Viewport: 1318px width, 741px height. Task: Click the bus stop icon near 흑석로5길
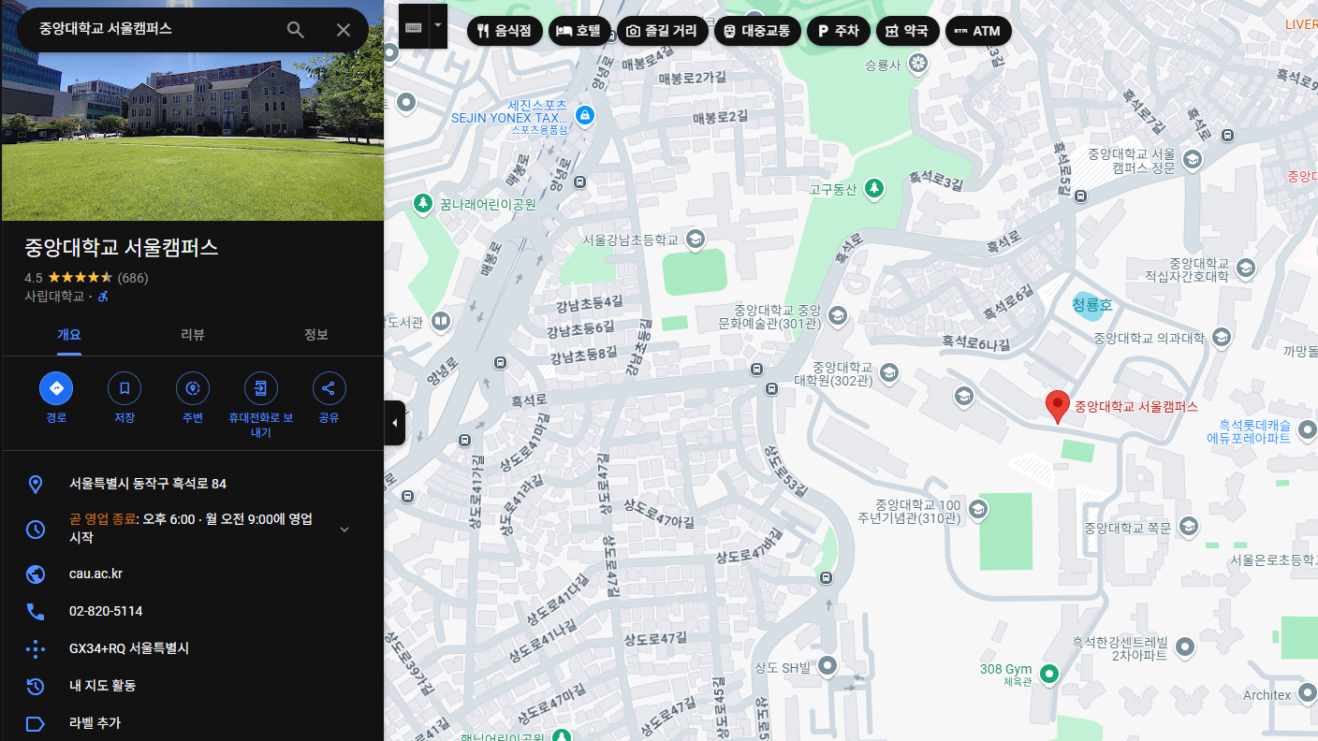pyautogui.click(x=1081, y=196)
